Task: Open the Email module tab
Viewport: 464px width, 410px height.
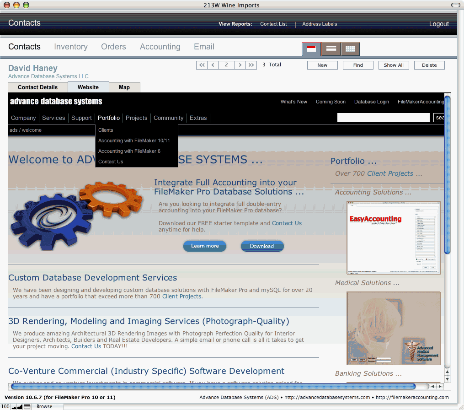Action: [x=204, y=47]
